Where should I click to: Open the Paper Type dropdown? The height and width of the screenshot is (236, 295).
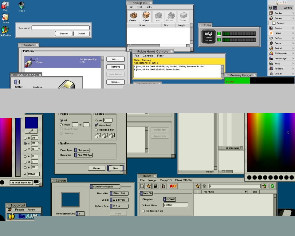82,150
